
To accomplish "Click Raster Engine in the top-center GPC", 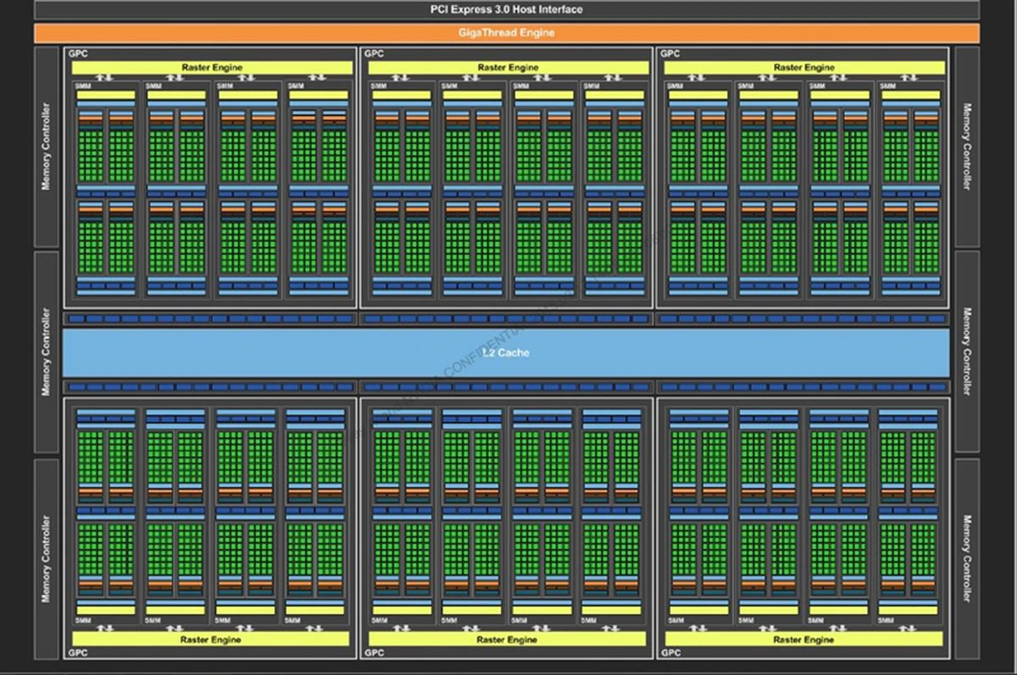I will [x=507, y=68].
